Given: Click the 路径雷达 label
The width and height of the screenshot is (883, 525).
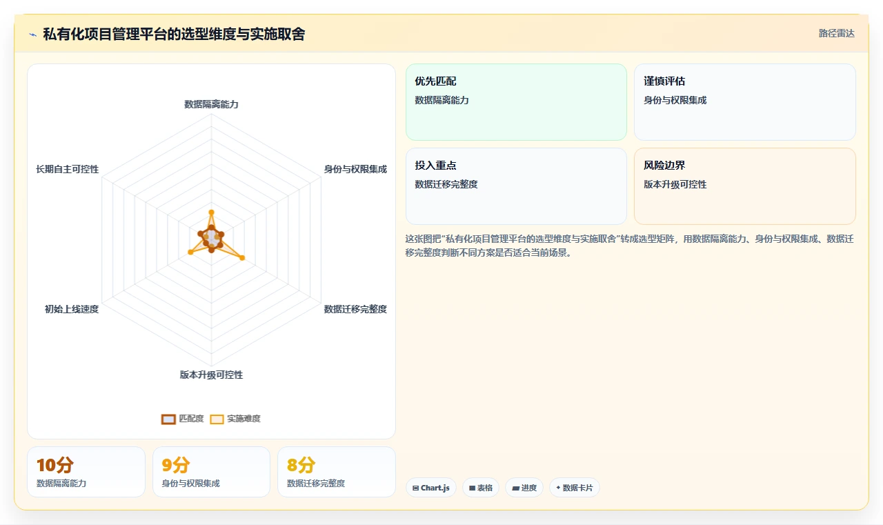Looking at the screenshot, I should pyautogui.click(x=836, y=33).
